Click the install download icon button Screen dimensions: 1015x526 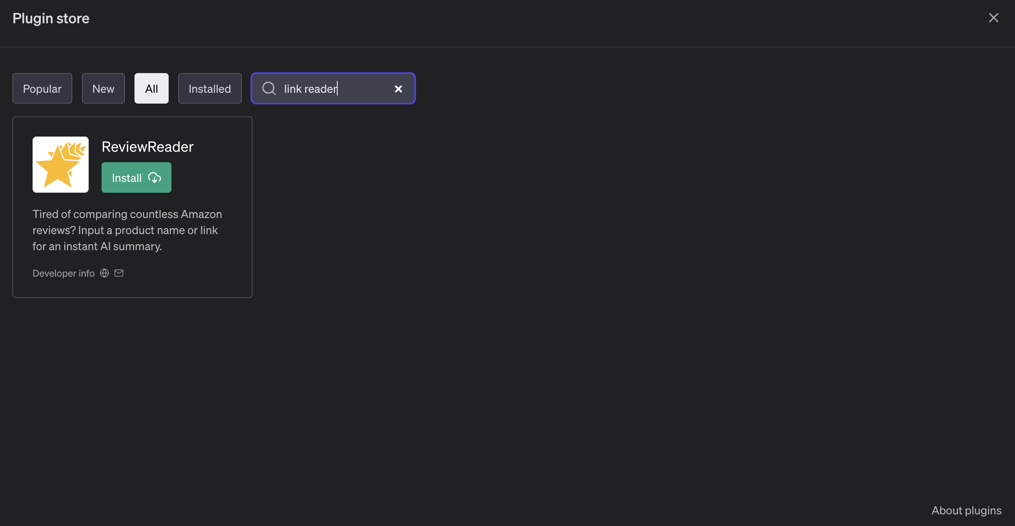(x=155, y=176)
